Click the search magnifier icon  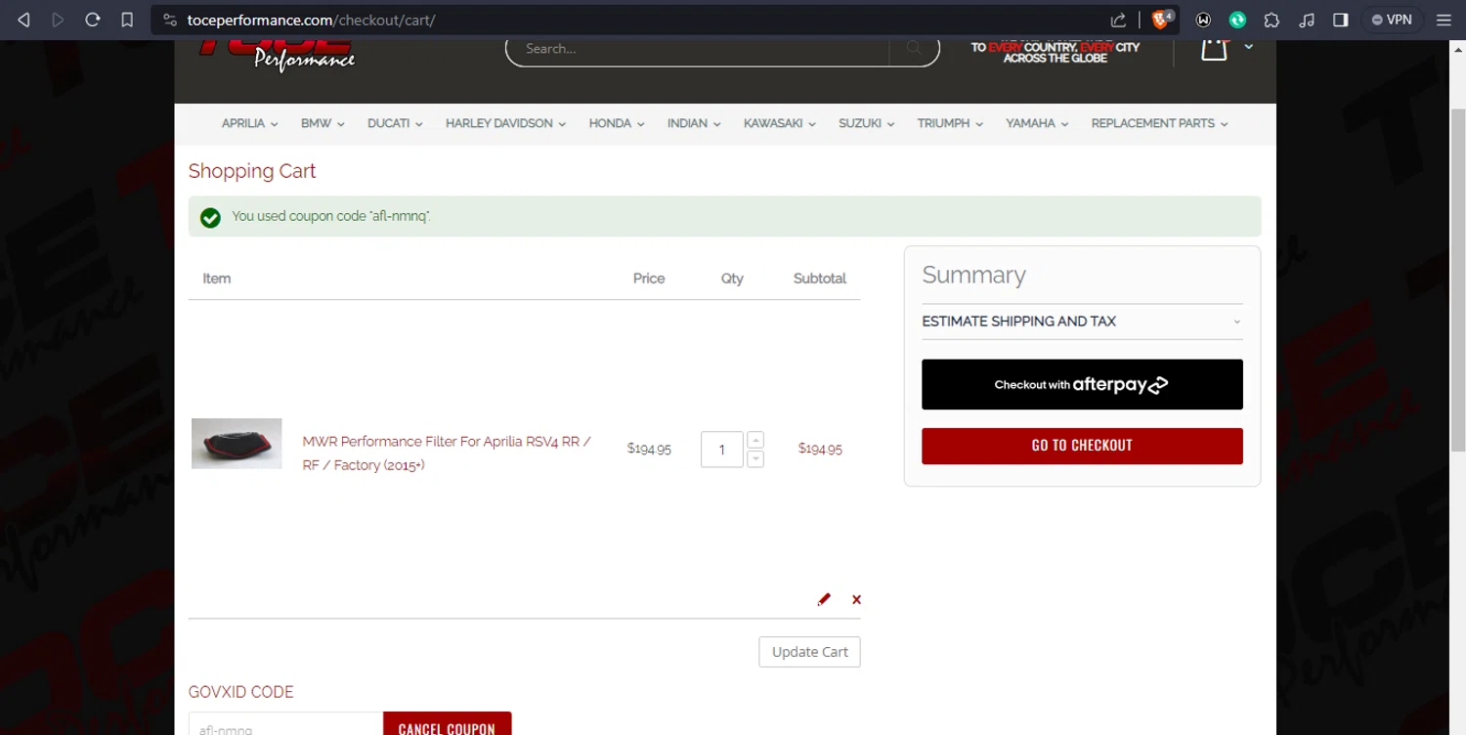coord(914,47)
